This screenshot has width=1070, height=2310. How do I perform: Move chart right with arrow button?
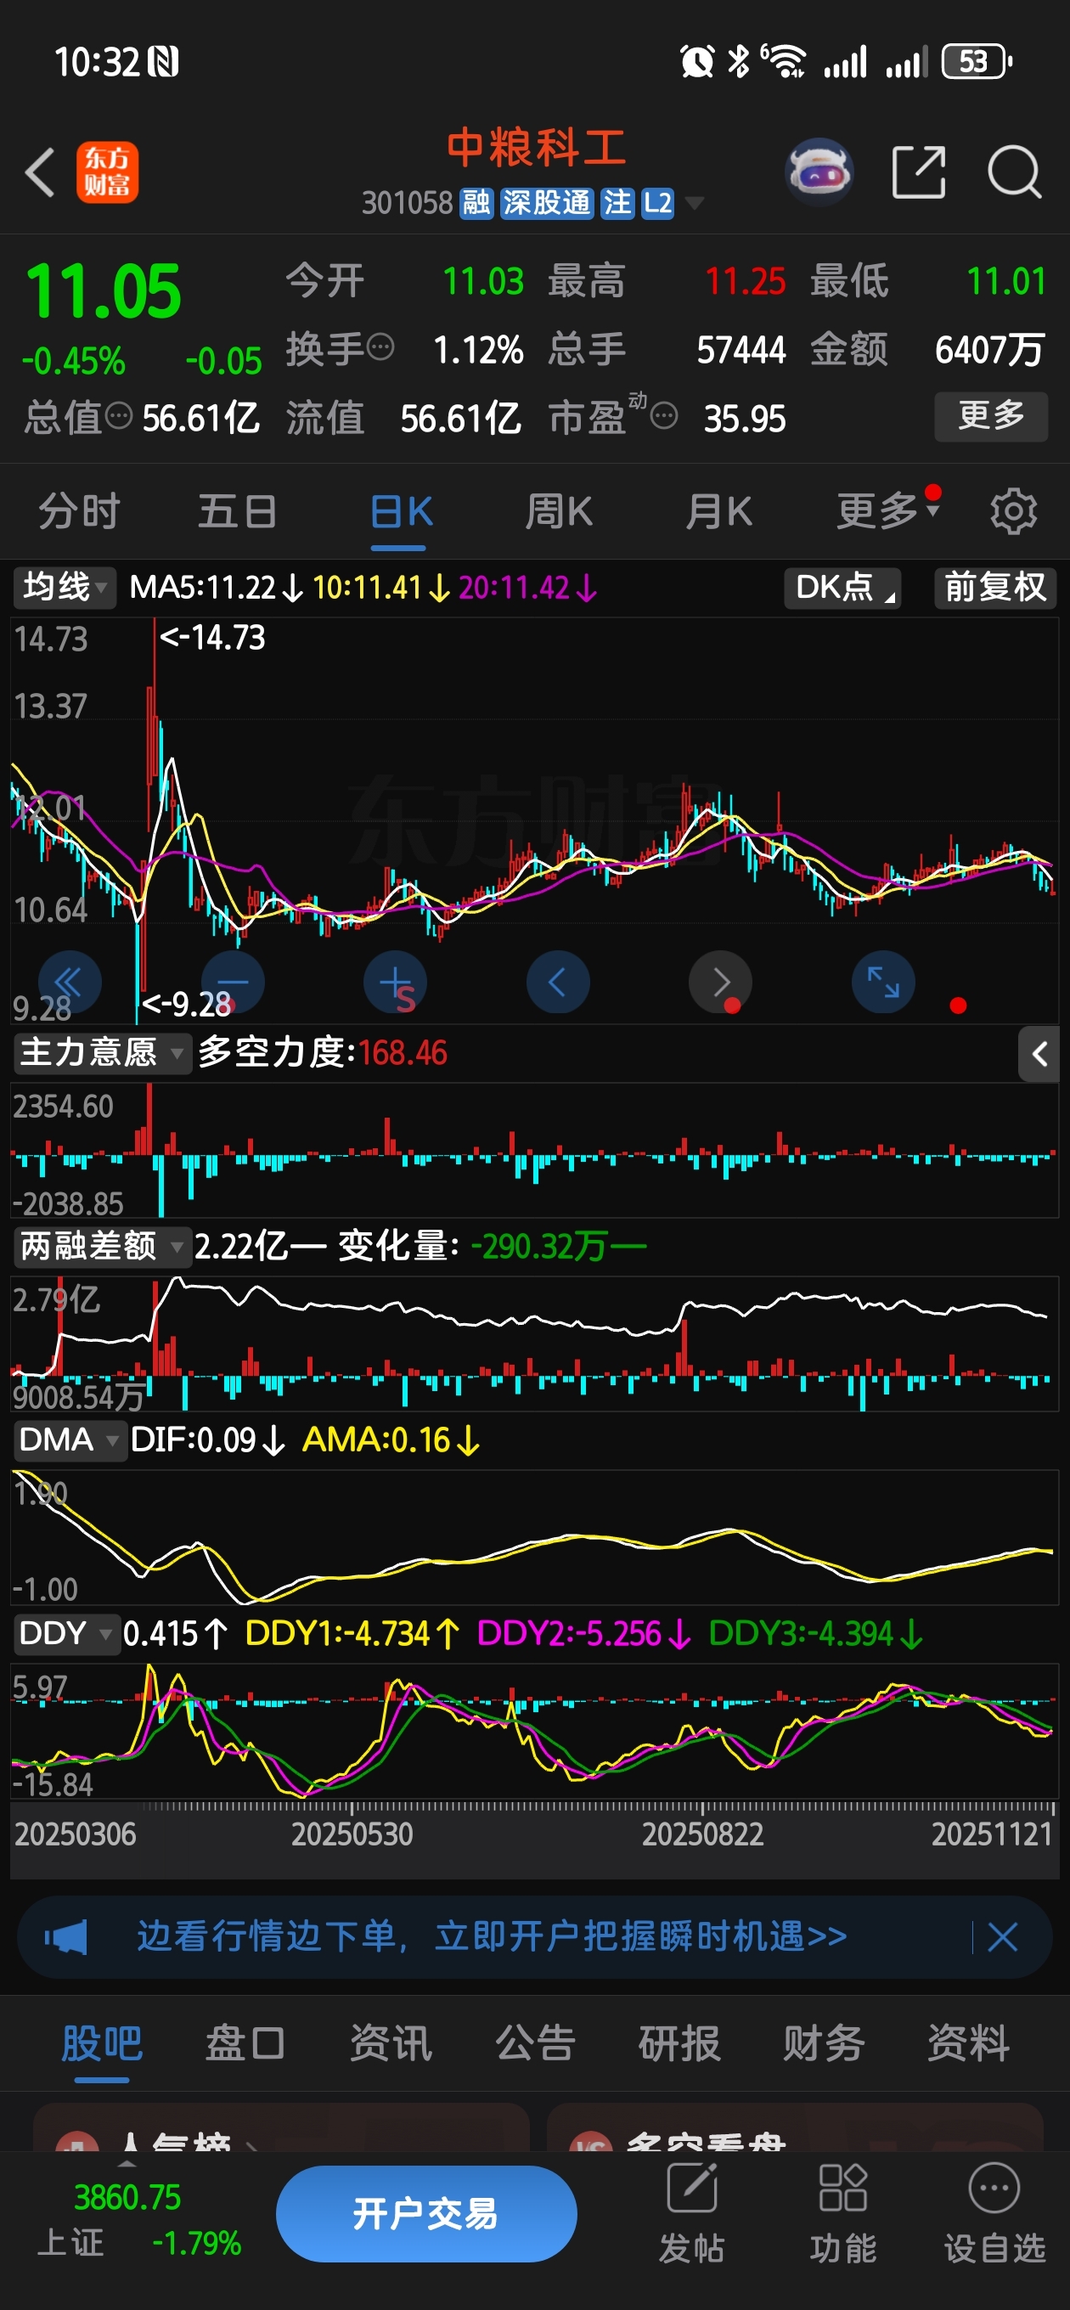coord(720,982)
